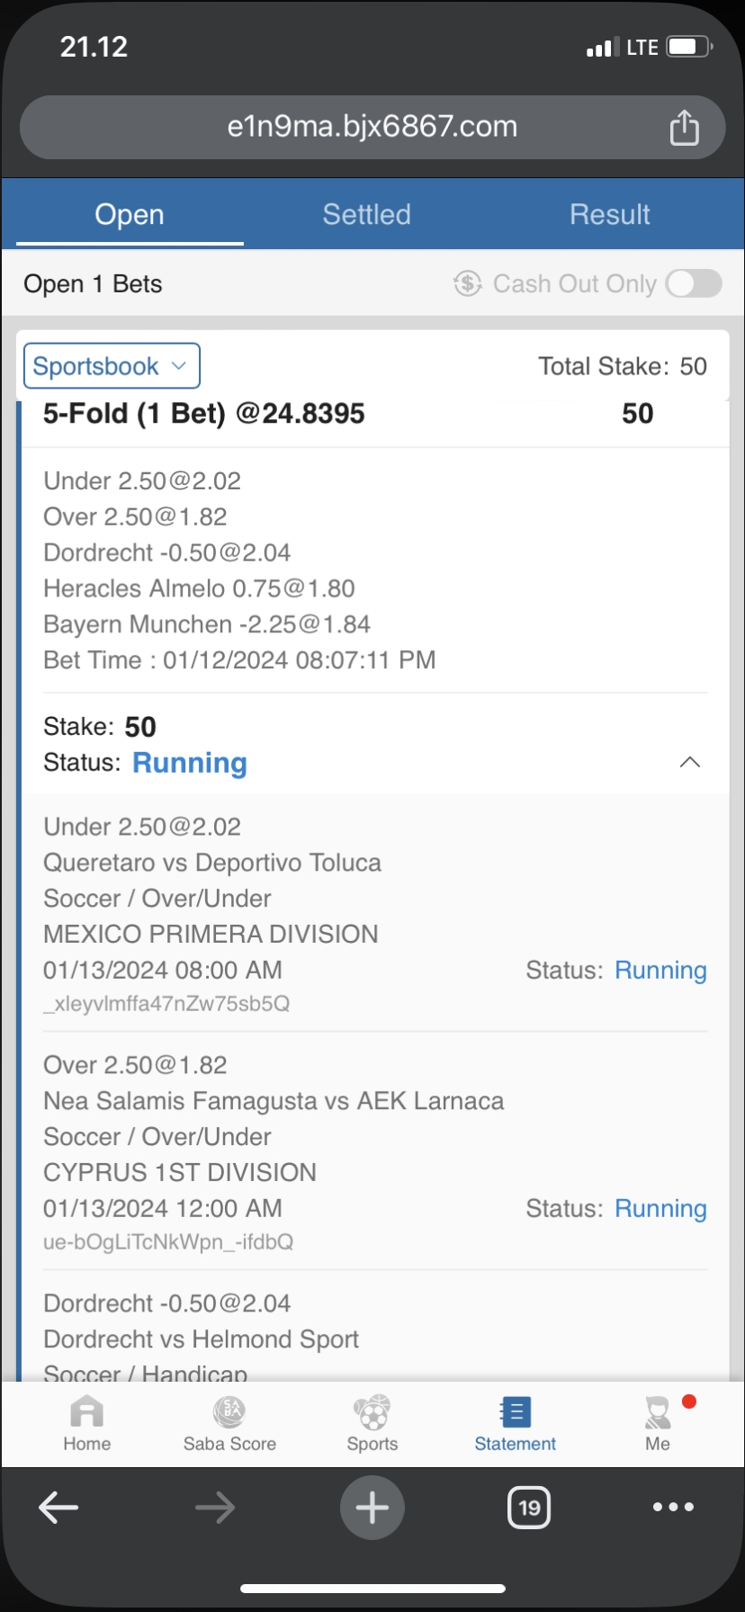Tap the Statement notebook icon
Viewport: 745px width, 1612px height.
[515, 1412]
